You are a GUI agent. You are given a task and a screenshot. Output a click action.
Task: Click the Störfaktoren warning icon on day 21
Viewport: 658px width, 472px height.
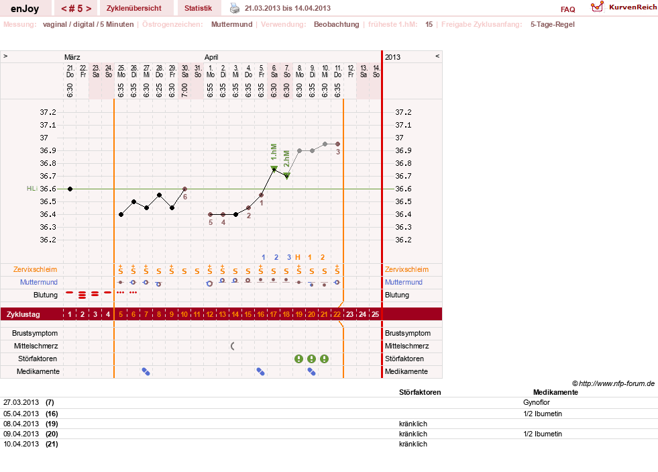point(325,359)
